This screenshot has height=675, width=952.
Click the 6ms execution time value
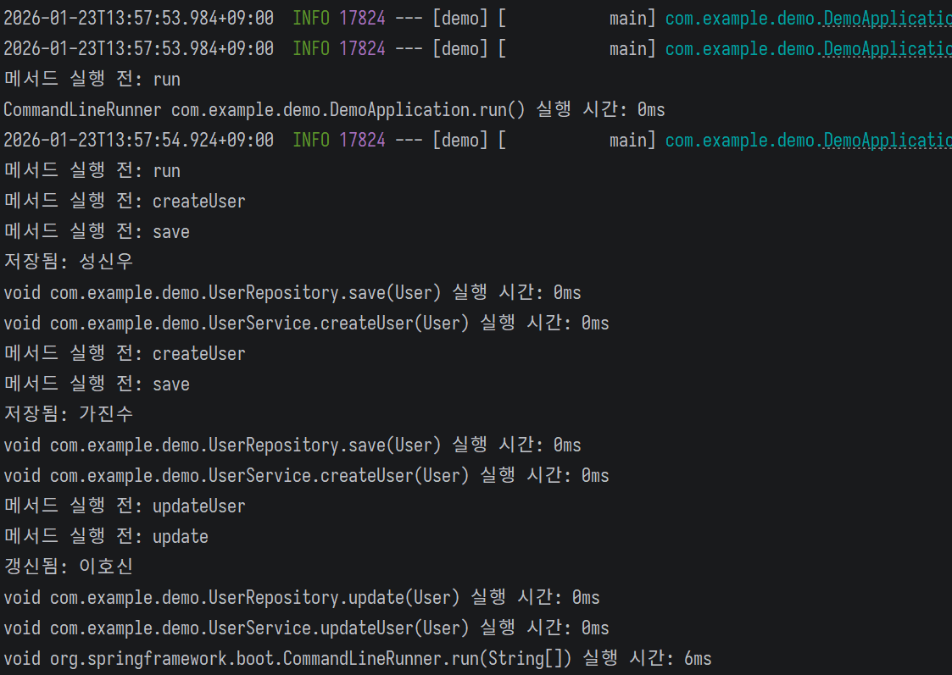coord(697,659)
